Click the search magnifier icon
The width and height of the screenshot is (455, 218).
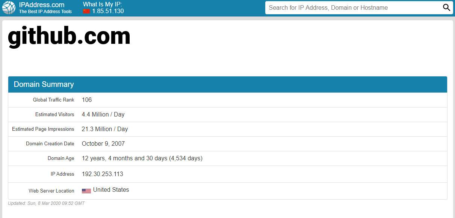pyautogui.click(x=446, y=7)
